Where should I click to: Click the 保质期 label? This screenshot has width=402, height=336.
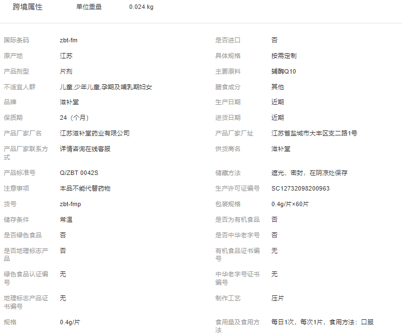[x=13, y=118]
